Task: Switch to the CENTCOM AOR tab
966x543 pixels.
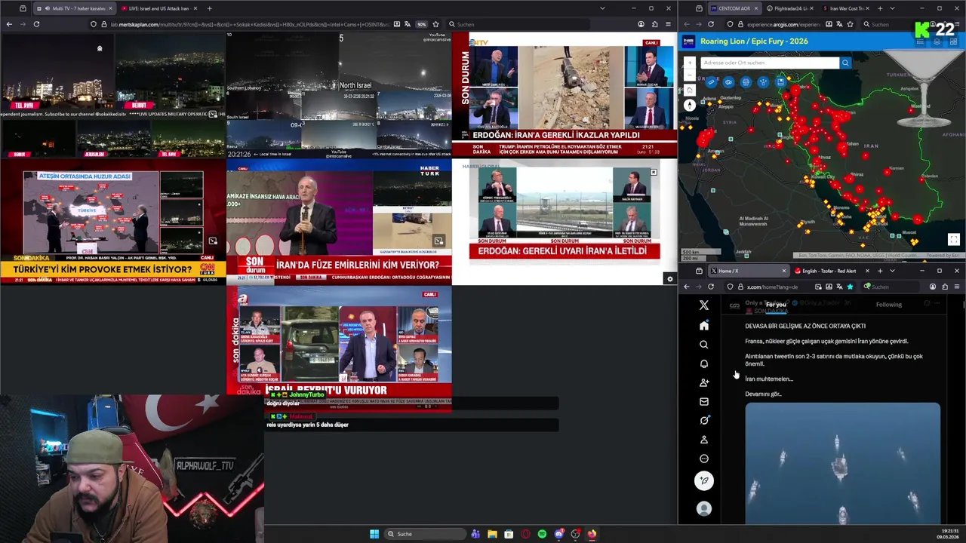Action: (x=734, y=8)
